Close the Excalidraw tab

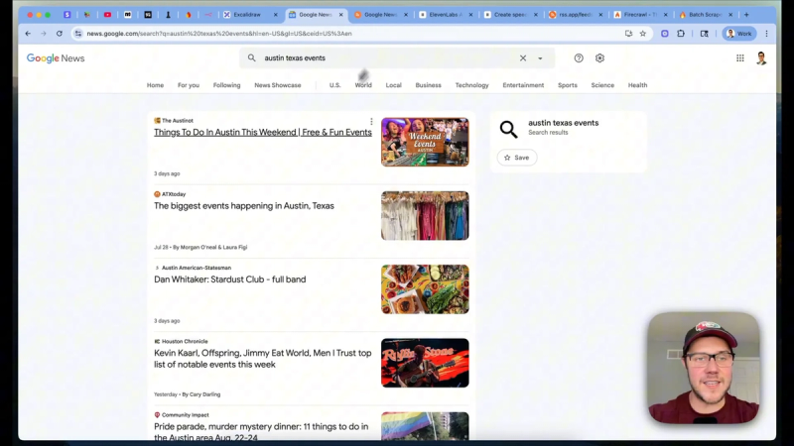[x=276, y=15]
